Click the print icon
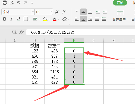This screenshot has width=135, height=104. [x=5, y=2]
